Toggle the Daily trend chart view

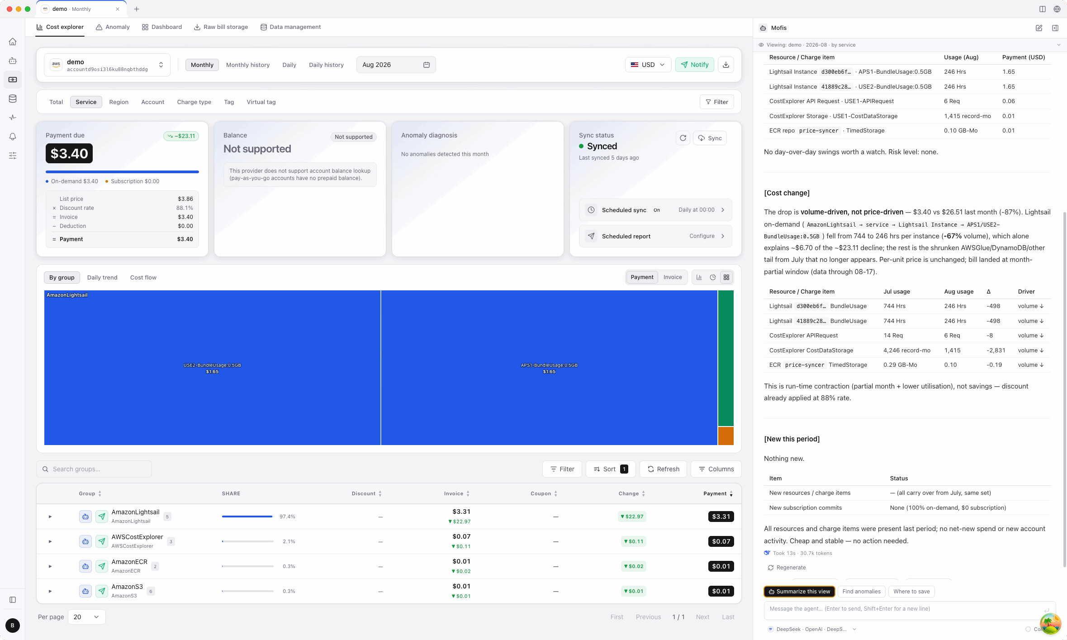click(102, 277)
